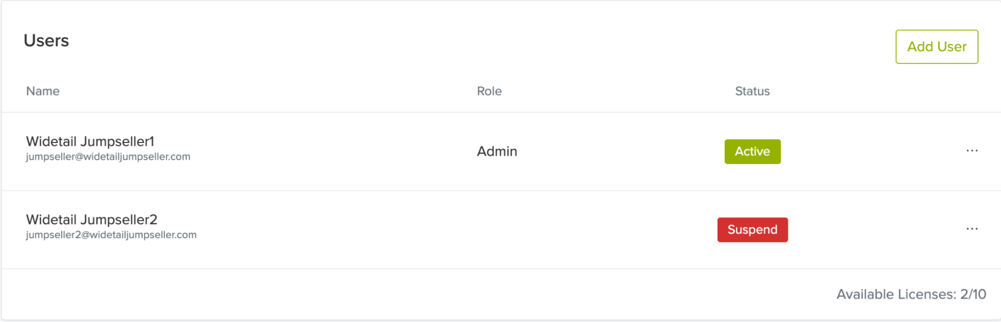The height and width of the screenshot is (322, 1001).
Task: Click the red Suspend status badge
Action: pos(752,229)
